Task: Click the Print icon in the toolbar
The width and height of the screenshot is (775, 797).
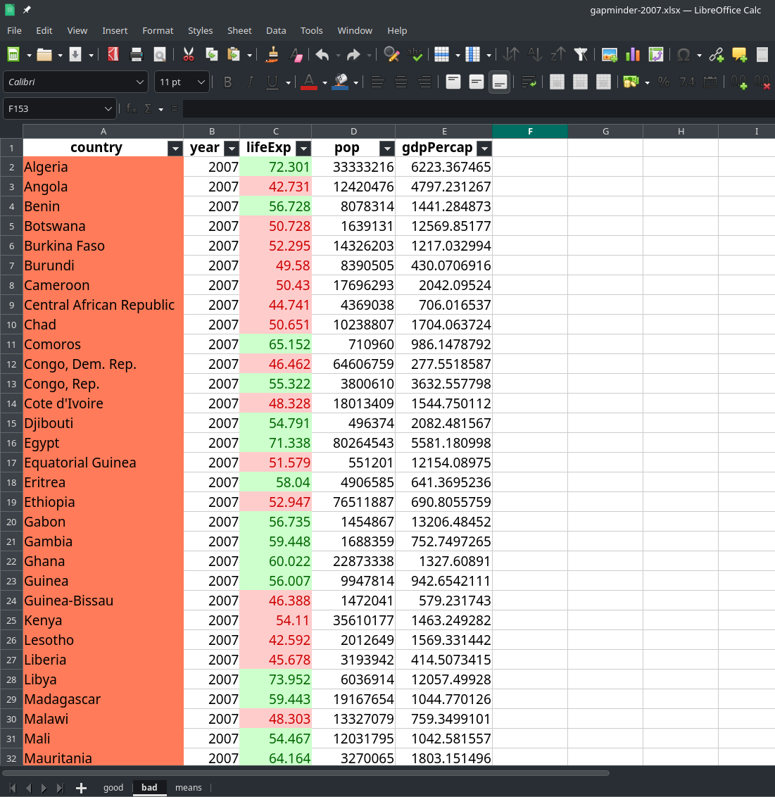Action: tap(137, 55)
